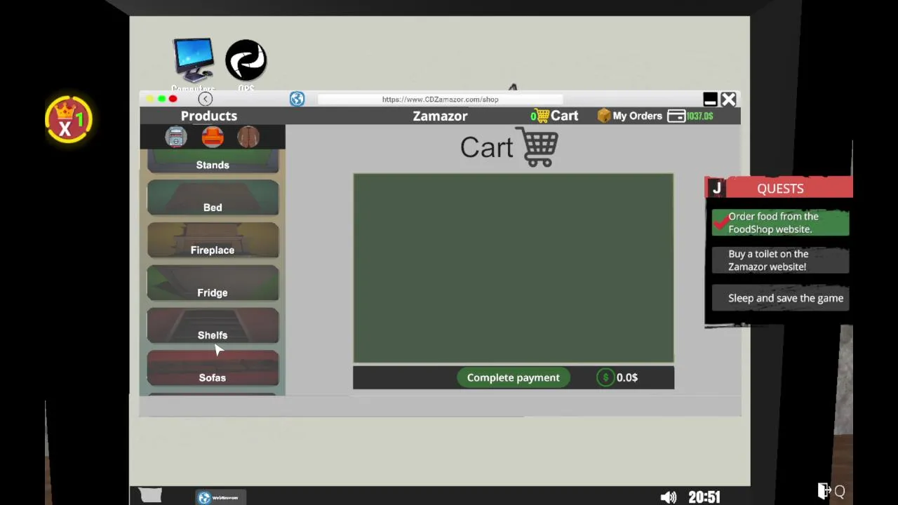Open the Shelfs product category
This screenshot has width=898, height=505.
(x=213, y=326)
